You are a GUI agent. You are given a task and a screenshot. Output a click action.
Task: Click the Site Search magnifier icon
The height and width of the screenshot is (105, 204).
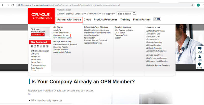134,14
